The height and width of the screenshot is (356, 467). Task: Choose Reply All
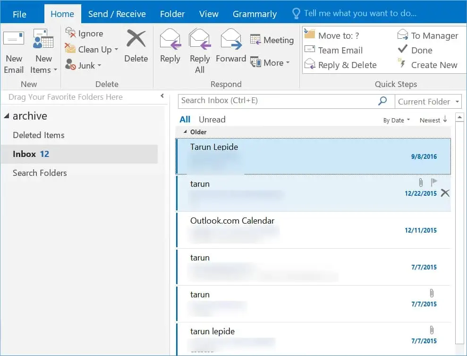(200, 51)
